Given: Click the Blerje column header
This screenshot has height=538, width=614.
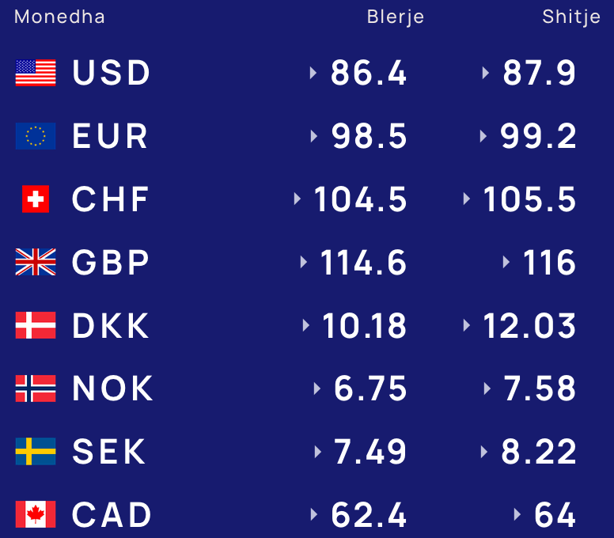Looking at the screenshot, I should click(x=396, y=17).
